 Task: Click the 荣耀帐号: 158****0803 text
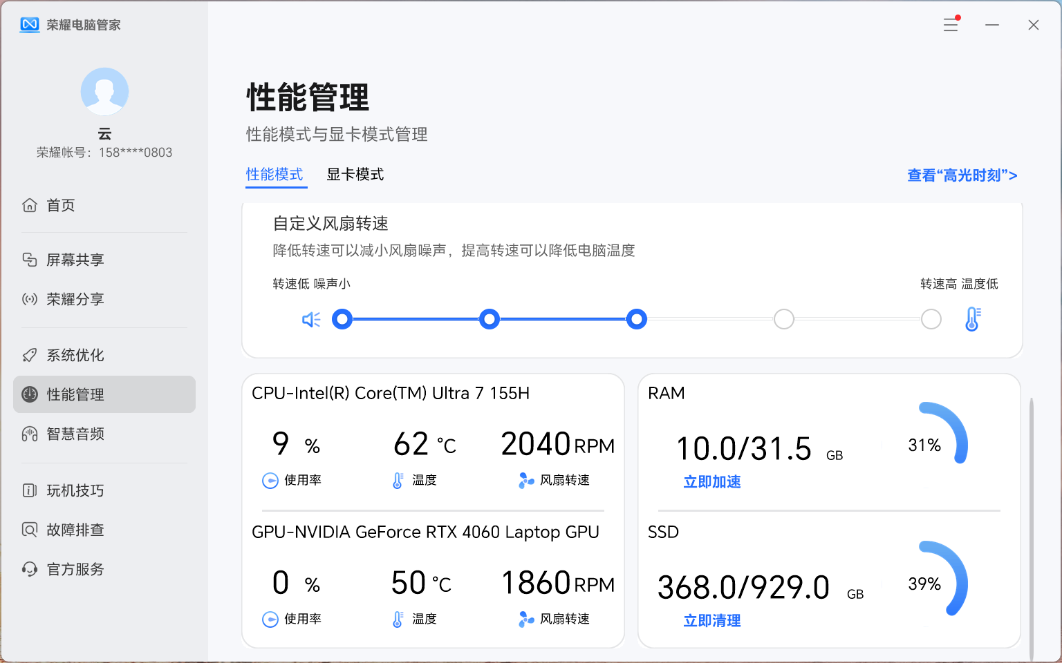tap(104, 153)
